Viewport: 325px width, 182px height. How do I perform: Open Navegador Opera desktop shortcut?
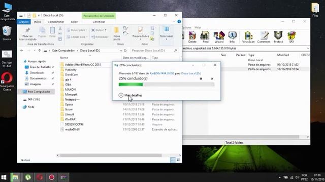(x=7, y=81)
